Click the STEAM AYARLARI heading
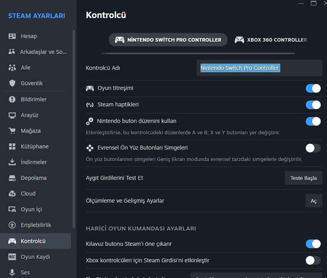The width and height of the screenshot is (327, 278). [37, 16]
